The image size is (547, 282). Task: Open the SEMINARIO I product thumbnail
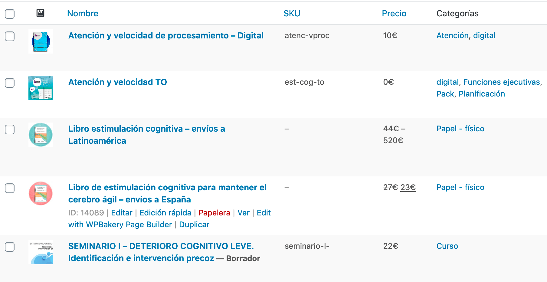click(x=41, y=252)
